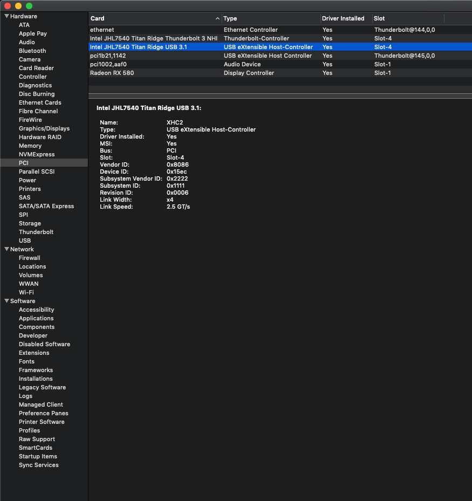472x501 pixels.
Task: Open NVMExpress hardware section
Action: 37,154
